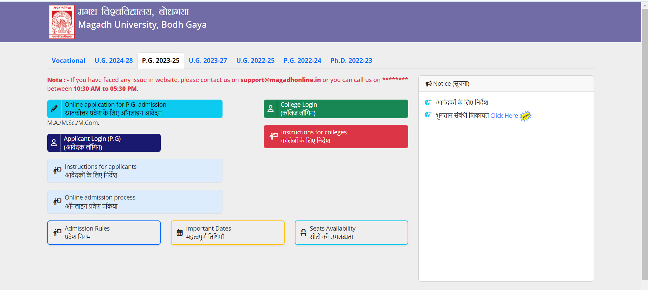The width and height of the screenshot is (648, 290).
Task: Click the presenter icon beside Instructions for applicants
Action: point(57,171)
